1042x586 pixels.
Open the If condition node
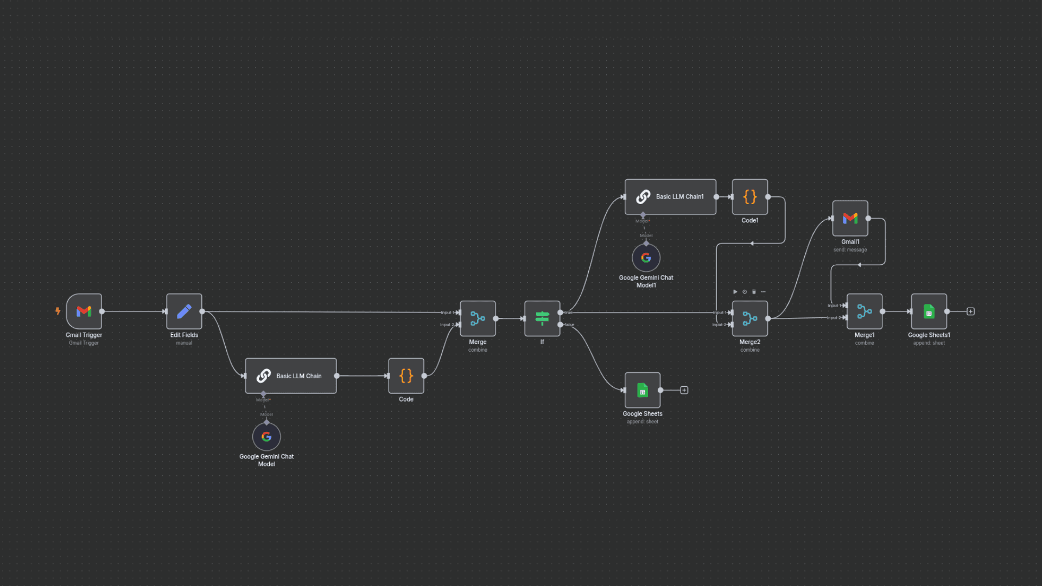tap(542, 319)
